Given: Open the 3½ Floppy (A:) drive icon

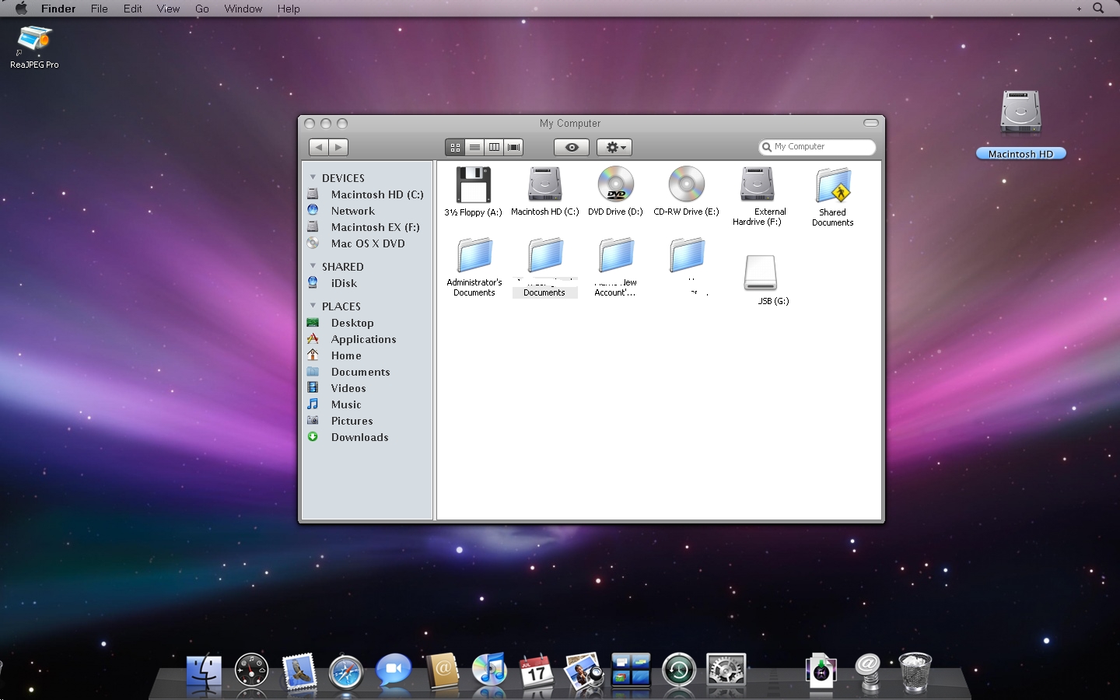Looking at the screenshot, I should (x=473, y=185).
